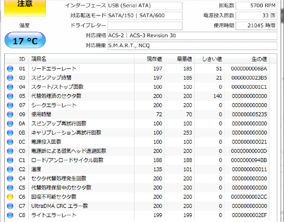Image resolution: width=284 pixels, height=222 pixels.
Task: Click the 対応転送モード field showing SATA/150 | SATA/600
Action: click(x=145, y=16)
